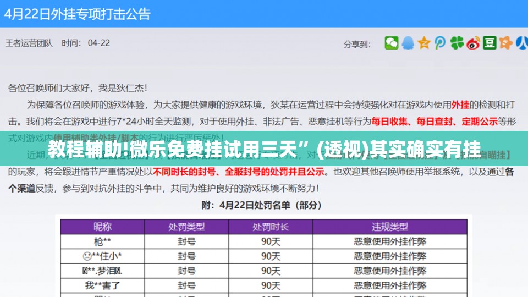Click the heading 附: 4月22日处罚名单 (部分)
This screenshot has width=528, height=297.
click(262, 205)
